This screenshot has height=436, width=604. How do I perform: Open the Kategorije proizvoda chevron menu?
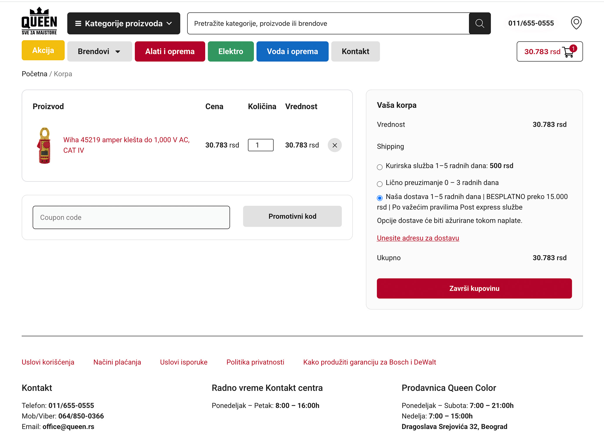click(x=169, y=23)
